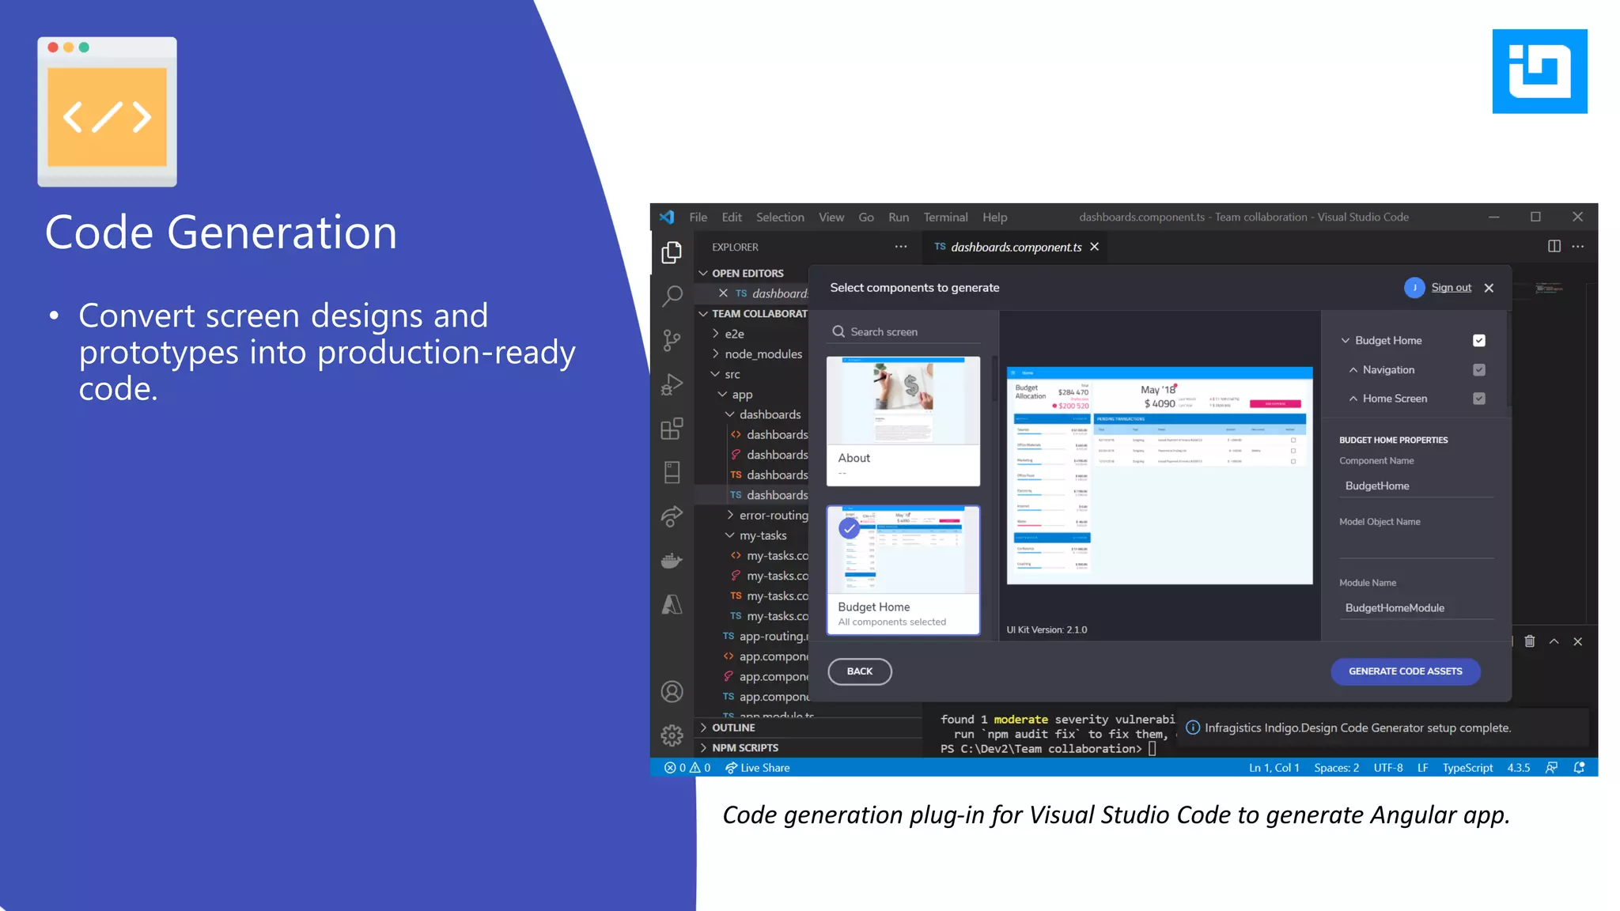Open the File menu
Screen dimensions: 1620x911
pos(698,217)
